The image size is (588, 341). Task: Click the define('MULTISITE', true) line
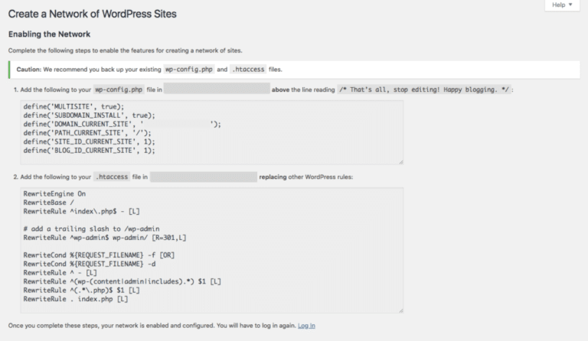[73, 107]
